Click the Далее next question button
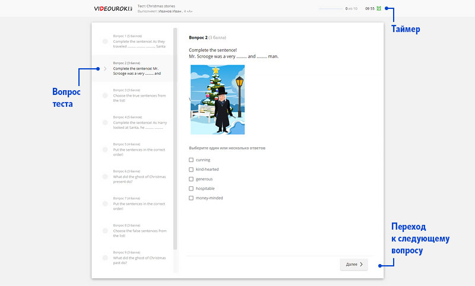The height and width of the screenshot is (286, 475). click(354, 264)
